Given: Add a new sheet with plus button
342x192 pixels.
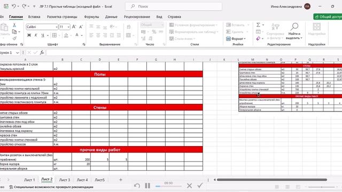Looking at the screenshot, I should (x=121, y=180).
